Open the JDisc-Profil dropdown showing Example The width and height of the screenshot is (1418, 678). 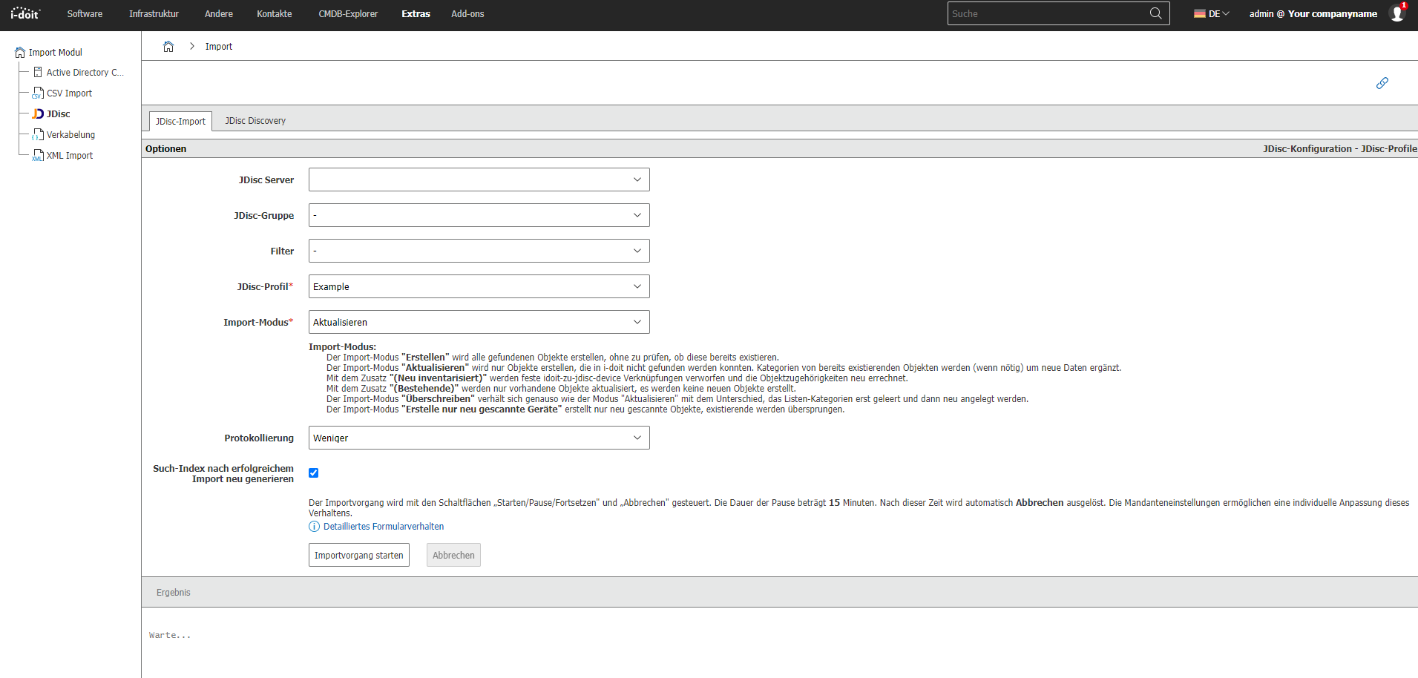[479, 286]
